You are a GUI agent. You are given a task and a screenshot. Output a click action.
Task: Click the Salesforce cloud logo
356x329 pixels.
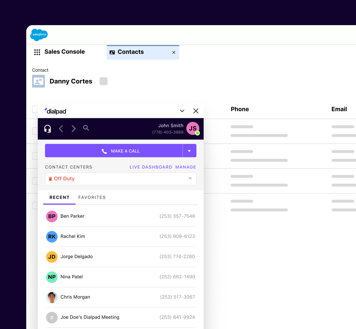39,35
